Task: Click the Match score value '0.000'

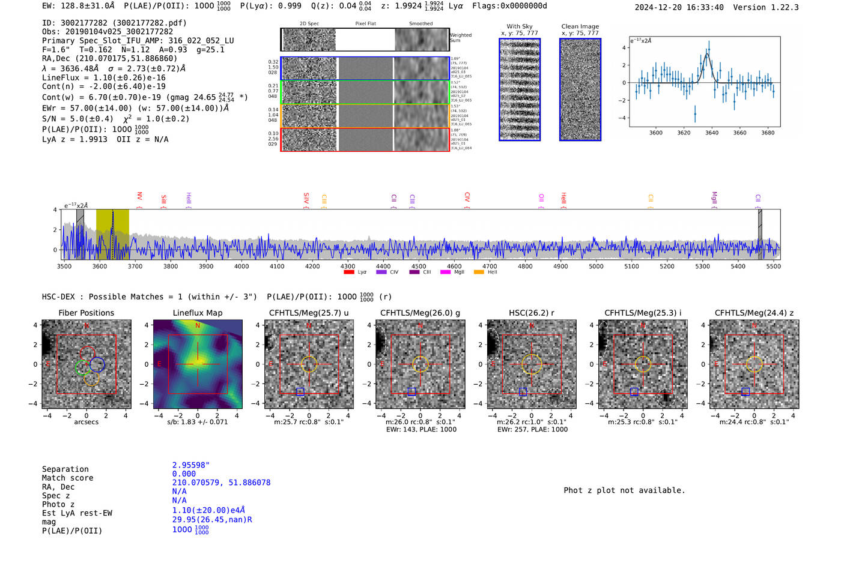Action: [x=184, y=474]
